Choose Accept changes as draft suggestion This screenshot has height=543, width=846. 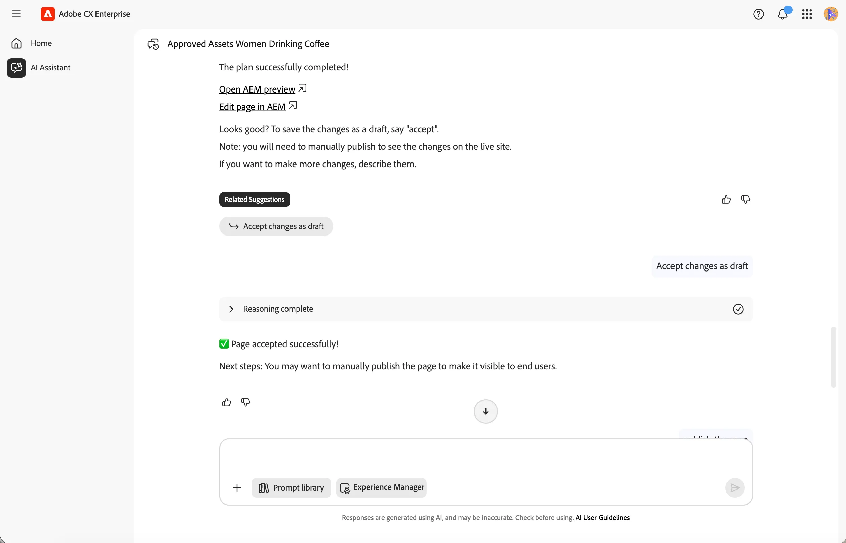276,226
